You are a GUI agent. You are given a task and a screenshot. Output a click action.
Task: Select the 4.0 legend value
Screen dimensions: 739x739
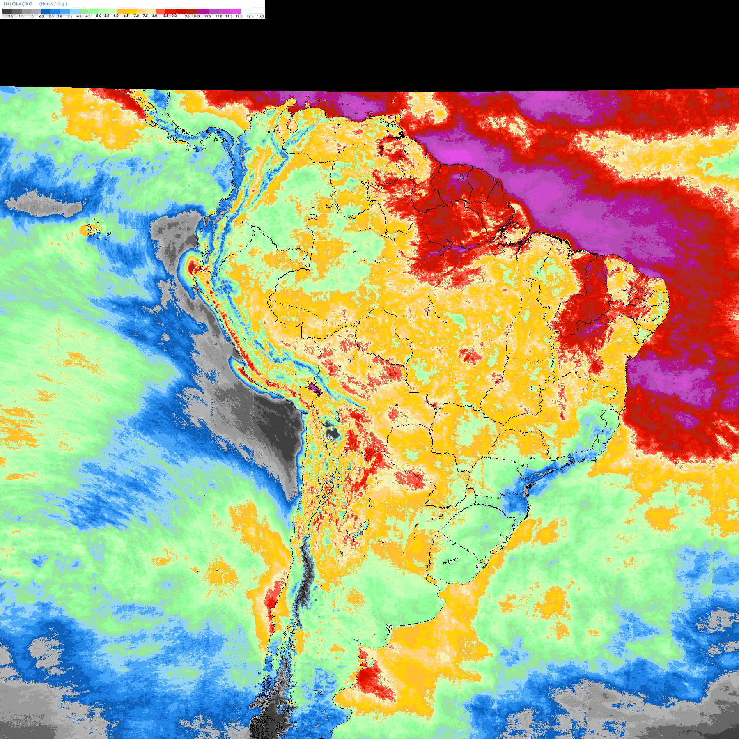pos(79,16)
